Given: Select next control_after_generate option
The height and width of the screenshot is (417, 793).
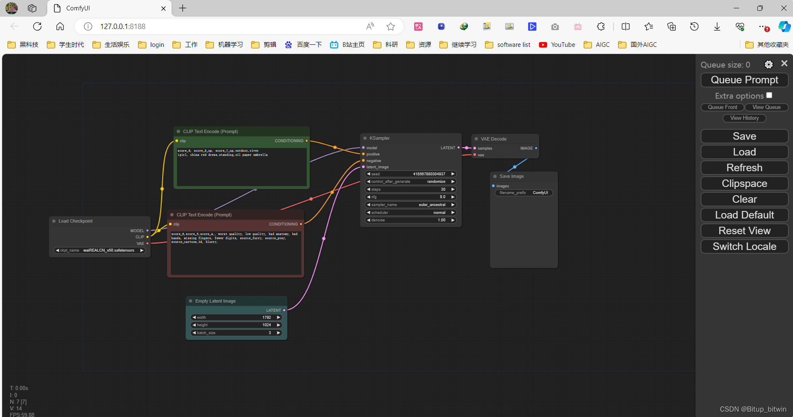Looking at the screenshot, I should click(453, 182).
